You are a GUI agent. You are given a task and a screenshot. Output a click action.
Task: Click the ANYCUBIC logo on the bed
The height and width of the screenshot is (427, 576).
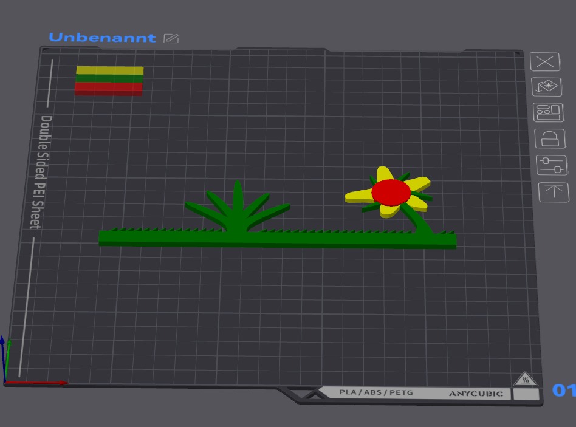[x=476, y=394]
